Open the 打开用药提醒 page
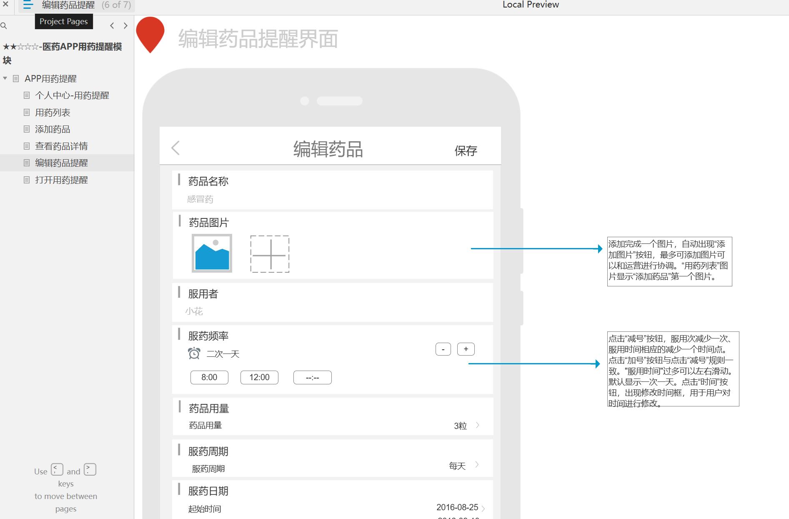This screenshot has height=519, width=789. 61,180
